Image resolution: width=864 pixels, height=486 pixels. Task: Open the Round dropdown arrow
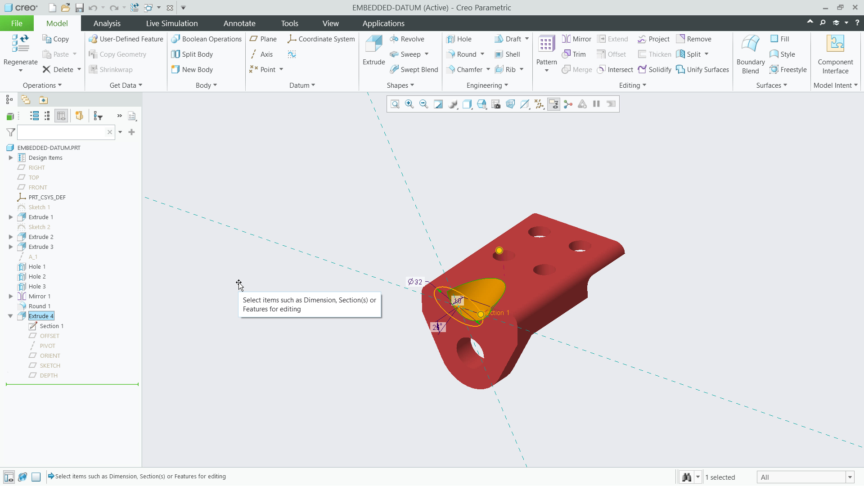[482, 54]
